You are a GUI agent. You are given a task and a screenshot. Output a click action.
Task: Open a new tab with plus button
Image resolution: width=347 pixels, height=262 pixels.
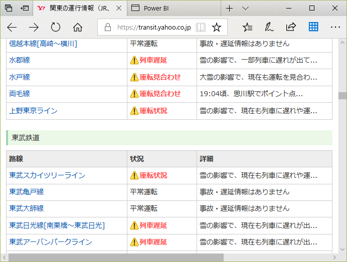coord(229,9)
